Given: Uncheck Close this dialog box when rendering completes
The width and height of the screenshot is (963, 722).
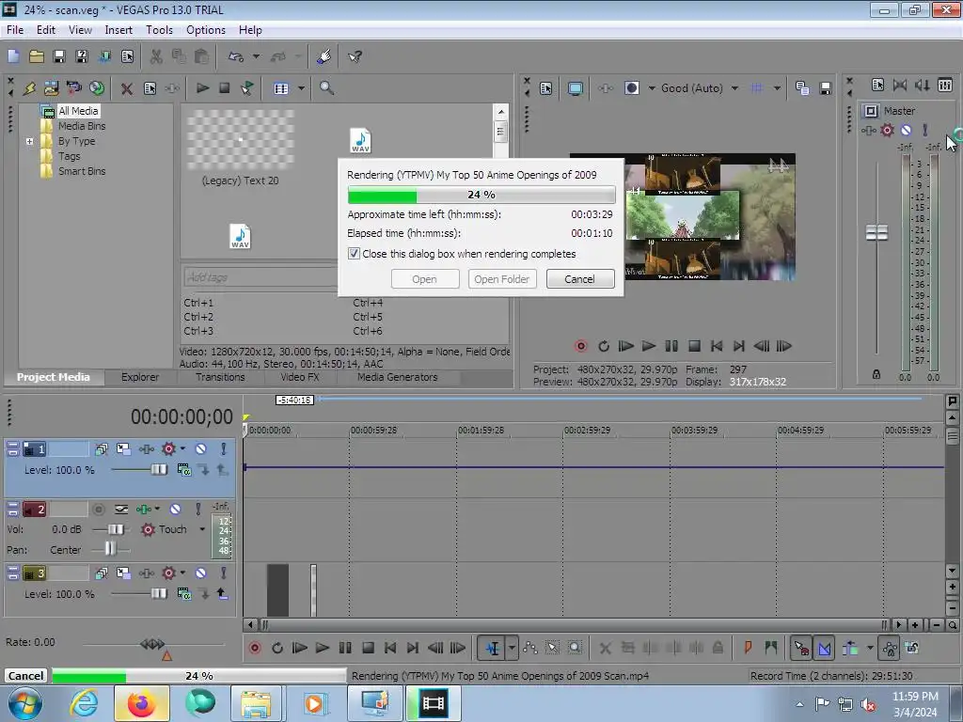Looking at the screenshot, I should click(354, 254).
